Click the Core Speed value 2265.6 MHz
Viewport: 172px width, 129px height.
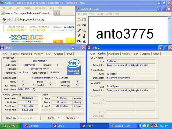tap(28, 98)
